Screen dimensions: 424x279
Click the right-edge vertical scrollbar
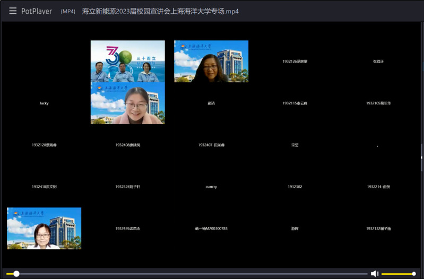click(422, 159)
